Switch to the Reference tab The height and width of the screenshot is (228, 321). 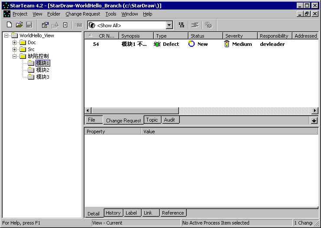[173, 213]
